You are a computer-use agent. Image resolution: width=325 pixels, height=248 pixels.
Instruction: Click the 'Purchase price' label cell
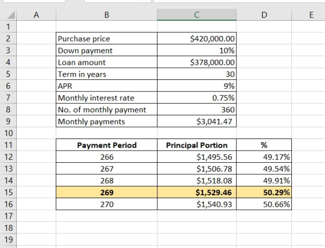pyautogui.click(x=107, y=38)
